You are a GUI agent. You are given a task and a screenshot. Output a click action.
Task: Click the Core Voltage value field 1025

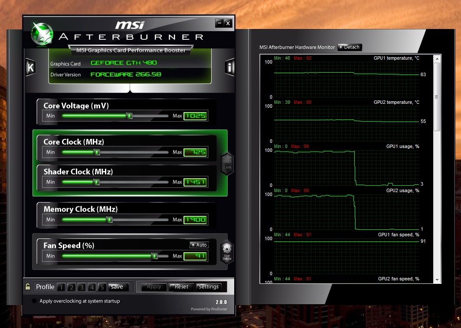coord(196,116)
